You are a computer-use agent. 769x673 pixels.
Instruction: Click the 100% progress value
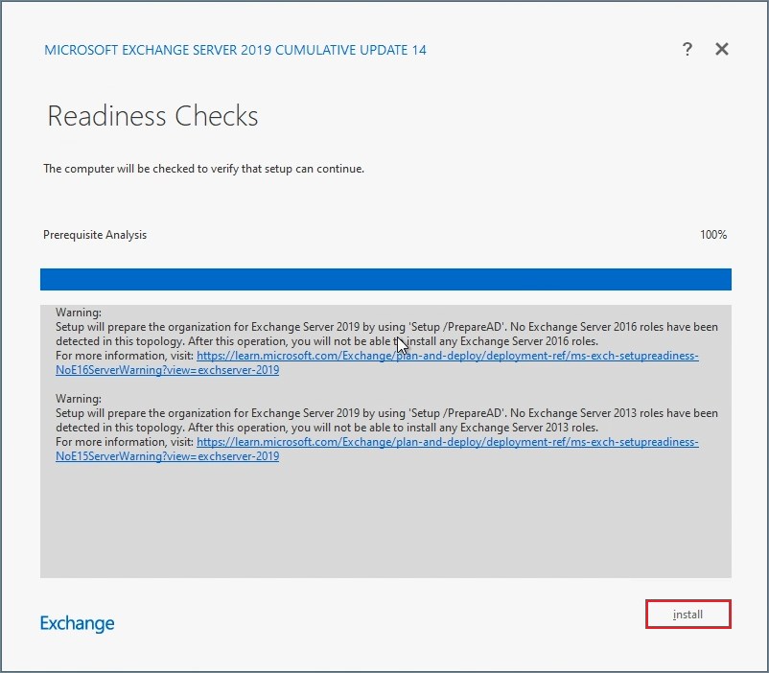(x=713, y=235)
